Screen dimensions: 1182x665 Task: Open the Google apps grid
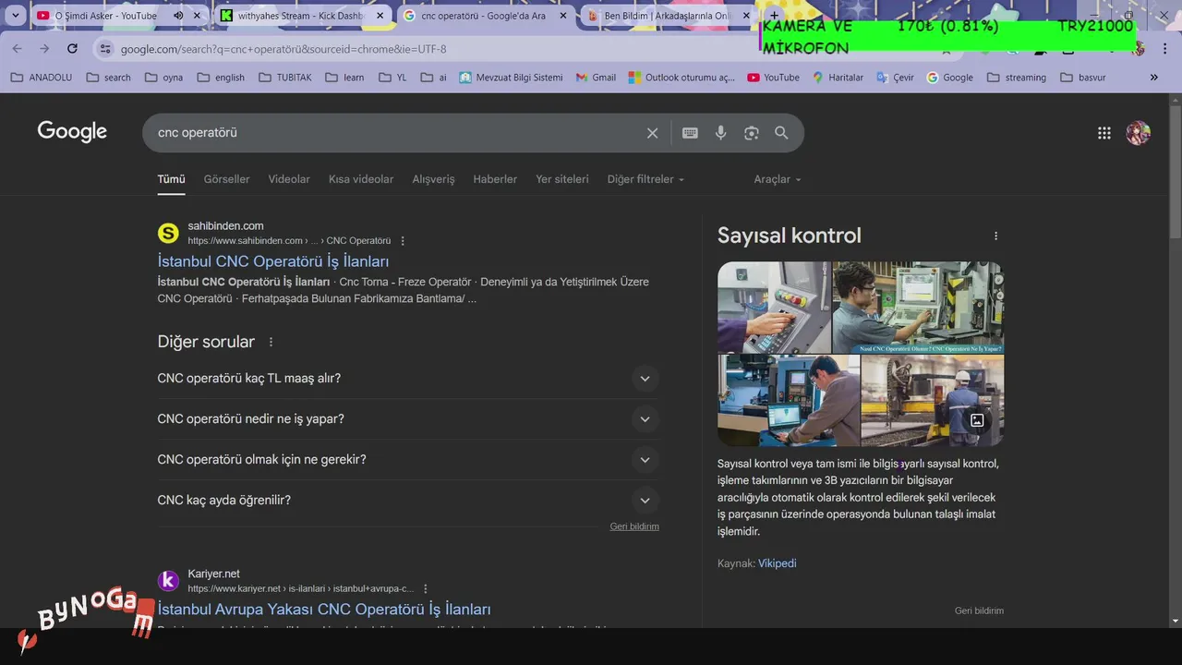pyautogui.click(x=1104, y=133)
